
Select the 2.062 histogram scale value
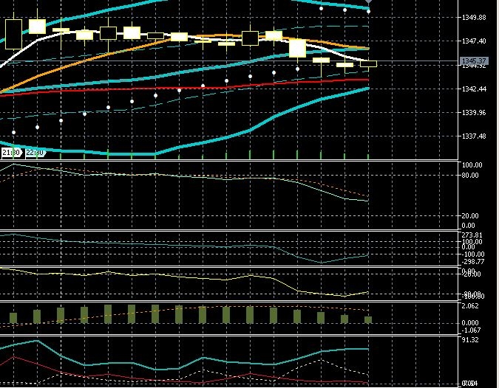(469, 306)
